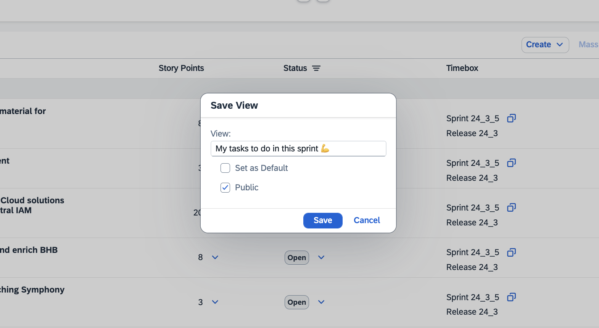This screenshot has width=599, height=328.
Task: Cancel the Save View dialog
Action: [x=367, y=220]
